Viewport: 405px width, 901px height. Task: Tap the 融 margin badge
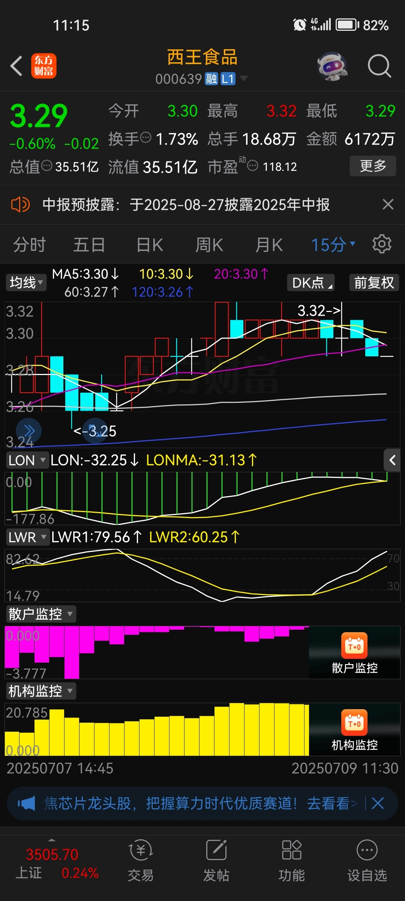pos(211,79)
